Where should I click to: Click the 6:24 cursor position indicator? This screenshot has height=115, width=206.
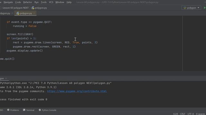pyautogui.click(x=175, y=114)
